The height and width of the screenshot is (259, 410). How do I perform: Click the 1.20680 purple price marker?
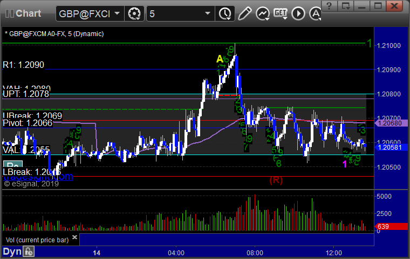click(x=391, y=123)
